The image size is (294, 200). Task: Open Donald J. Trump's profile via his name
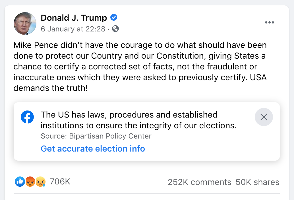(x=73, y=17)
